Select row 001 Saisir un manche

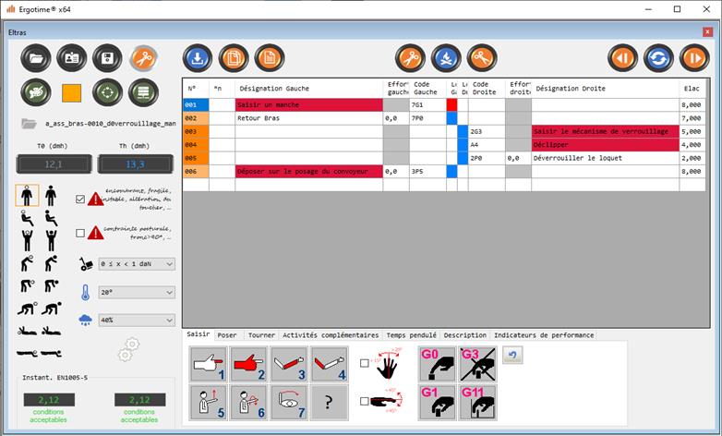click(309, 105)
